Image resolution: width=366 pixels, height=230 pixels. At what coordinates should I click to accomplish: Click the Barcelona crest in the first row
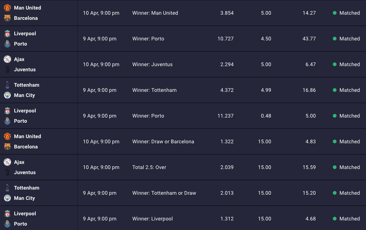coord(7,18)
